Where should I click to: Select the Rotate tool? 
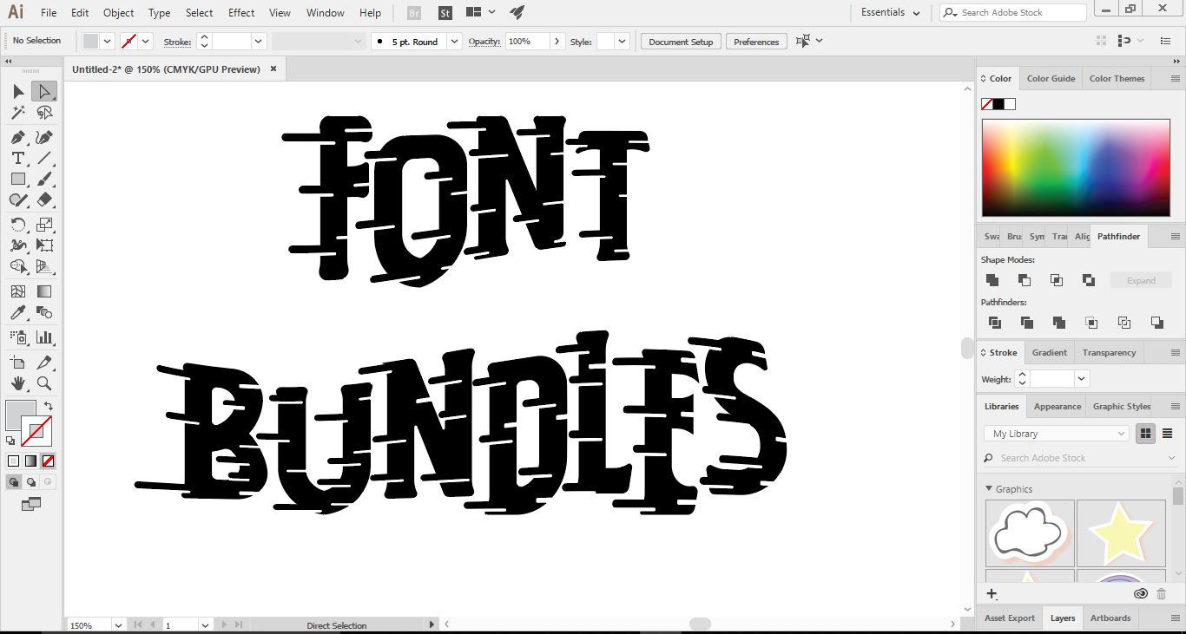18,225
